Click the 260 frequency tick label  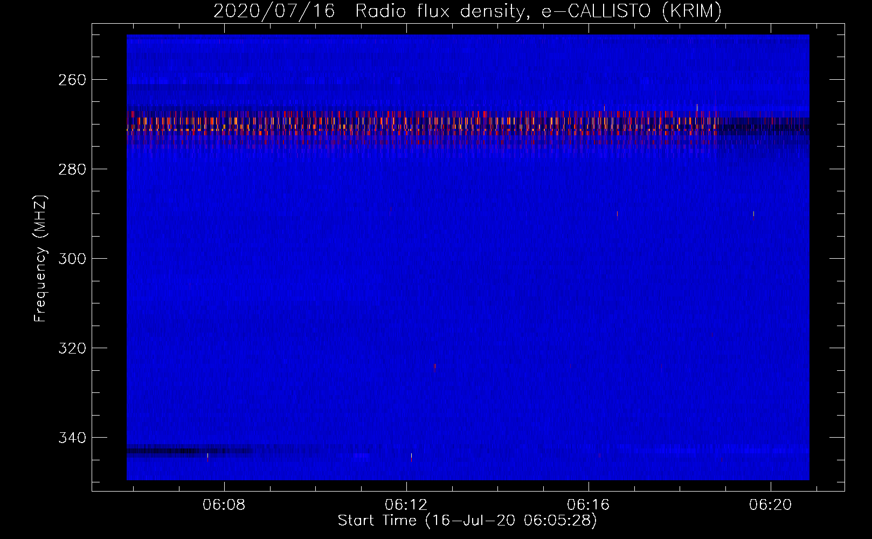72,80
